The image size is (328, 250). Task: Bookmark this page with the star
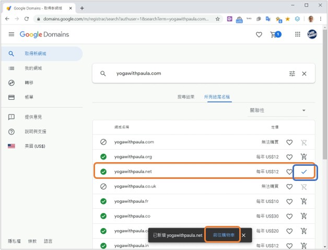[218, 19]
